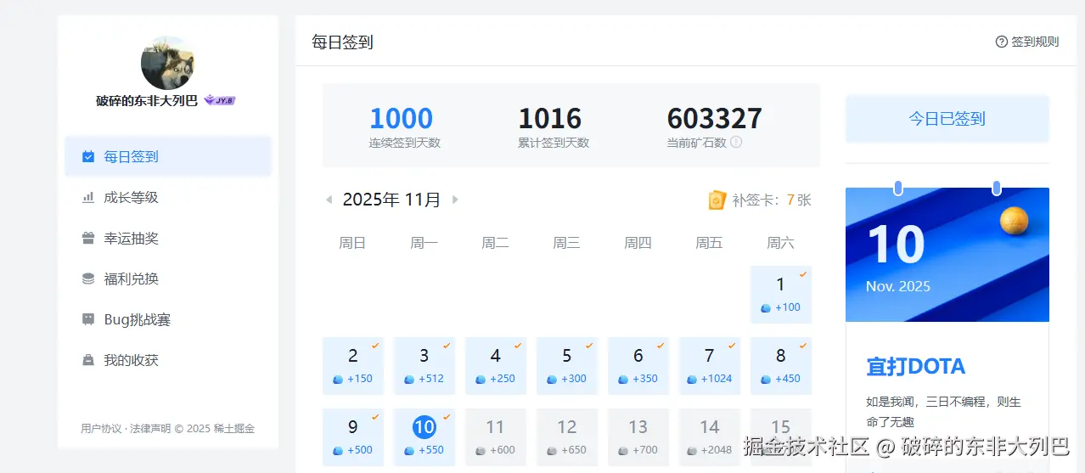Click the gray ore icon on day 14

(x=692, y=451)
